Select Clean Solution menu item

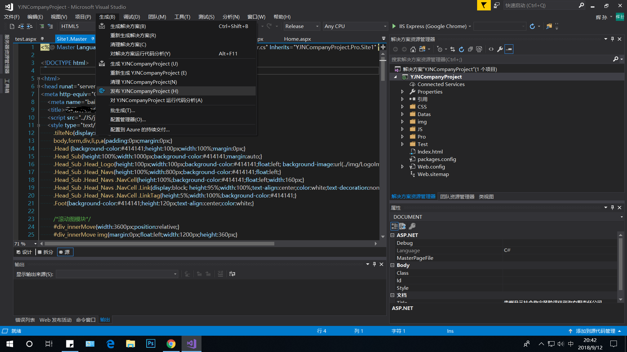(176, 45)
